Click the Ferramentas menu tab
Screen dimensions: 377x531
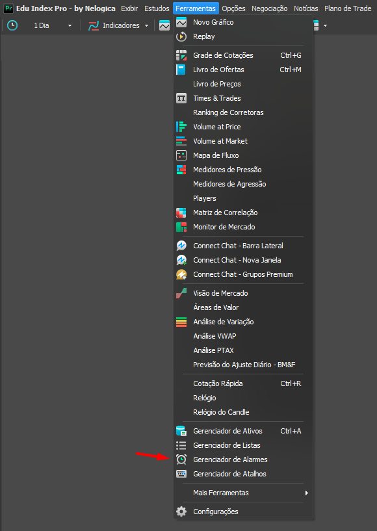click(196, 8)
